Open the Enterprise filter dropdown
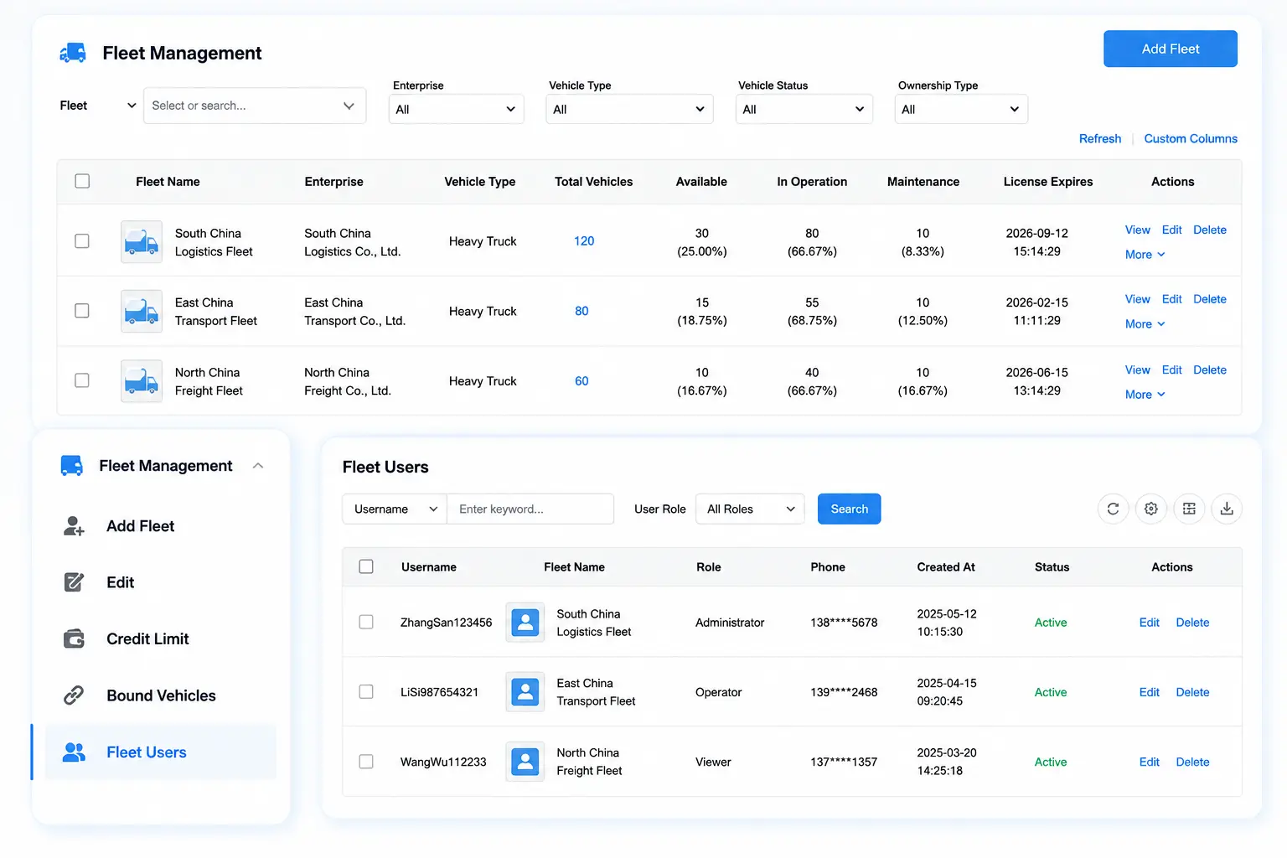 457,109
